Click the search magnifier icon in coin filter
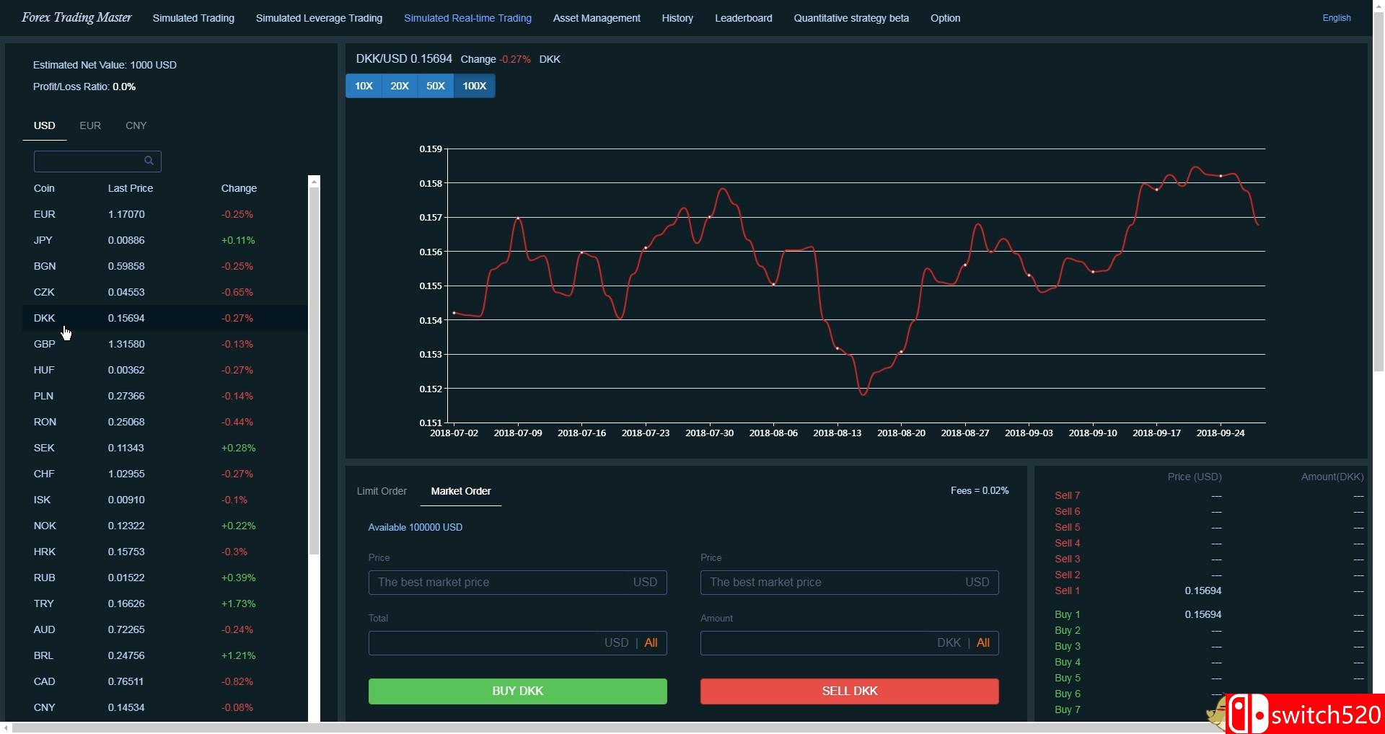1385x734 pixels. (149, 161)
